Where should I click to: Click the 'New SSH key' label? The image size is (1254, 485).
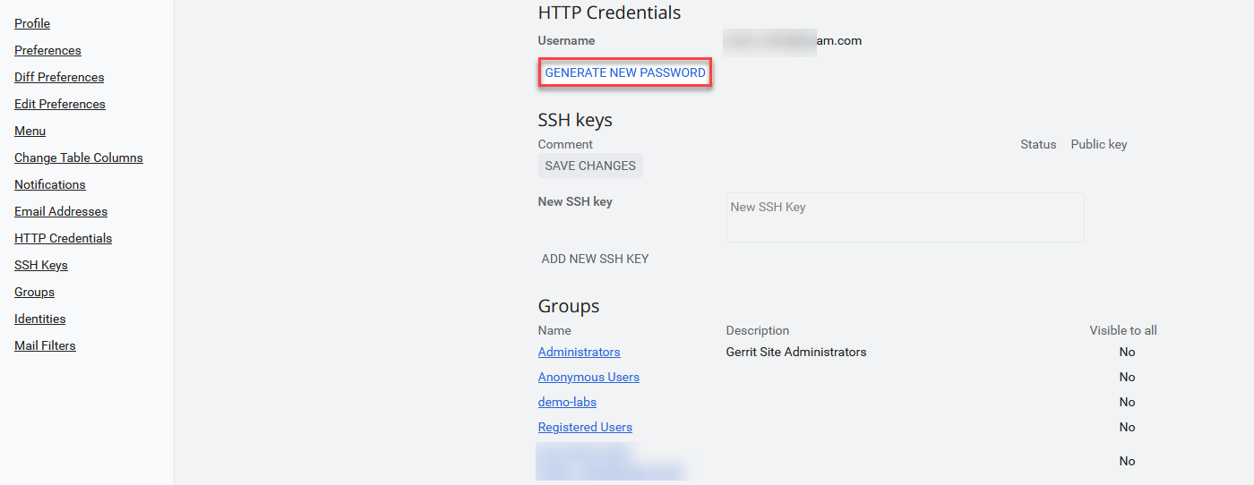tap(575, 201)
